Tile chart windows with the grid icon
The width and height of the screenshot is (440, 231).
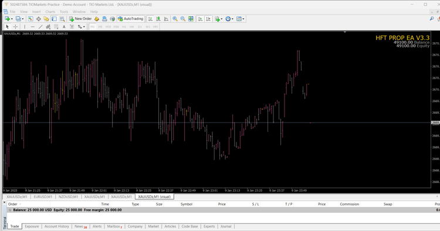tap(191, 19)
